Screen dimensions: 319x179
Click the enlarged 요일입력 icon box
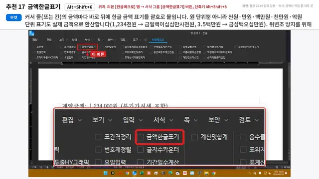click(x=98, y=162)
